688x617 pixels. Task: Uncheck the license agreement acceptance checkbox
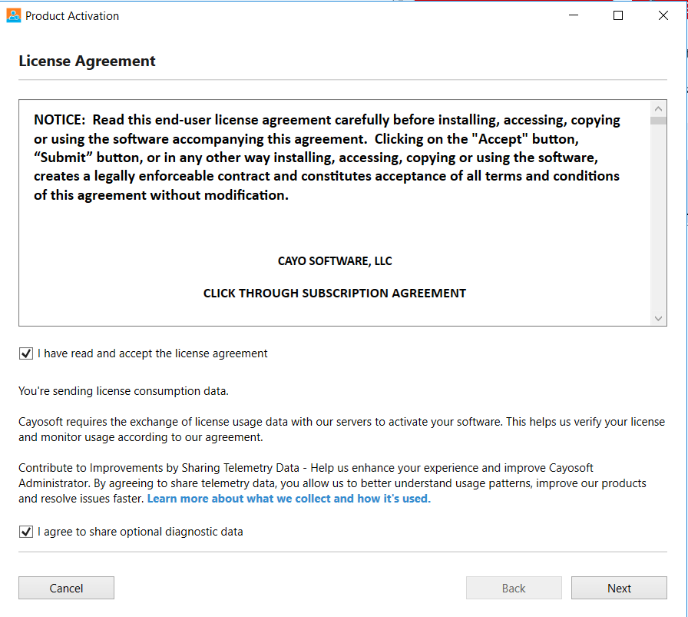point(26,353)
